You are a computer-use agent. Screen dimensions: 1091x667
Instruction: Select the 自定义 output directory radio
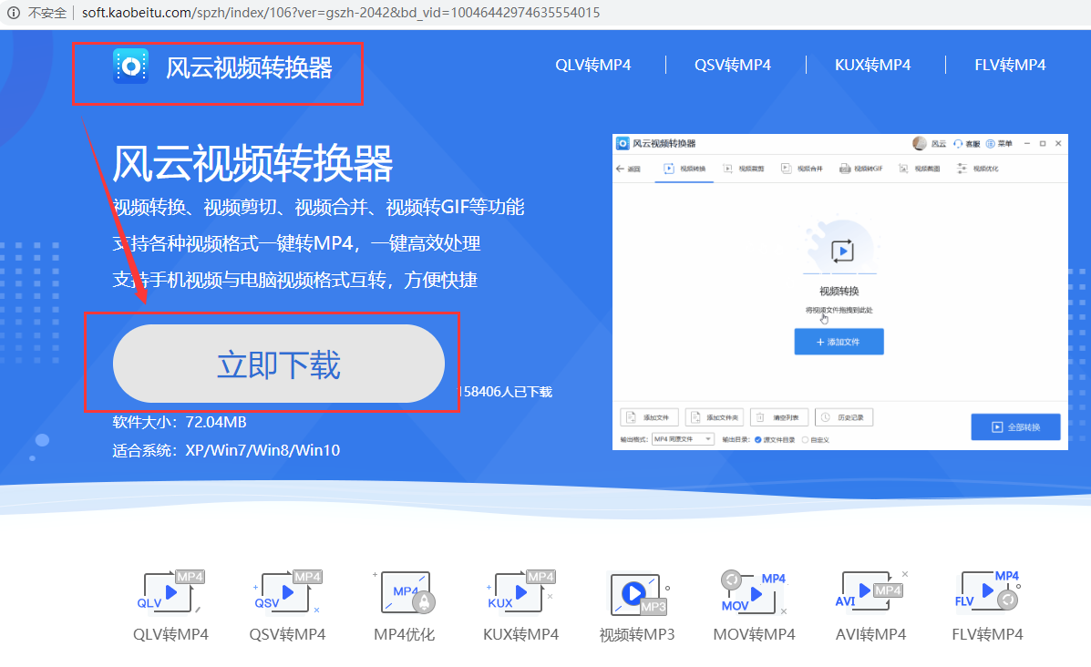coord(805,440)
